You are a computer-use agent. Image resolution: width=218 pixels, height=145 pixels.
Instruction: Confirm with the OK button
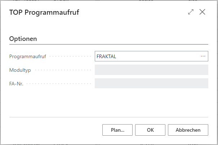click(151, 130)
